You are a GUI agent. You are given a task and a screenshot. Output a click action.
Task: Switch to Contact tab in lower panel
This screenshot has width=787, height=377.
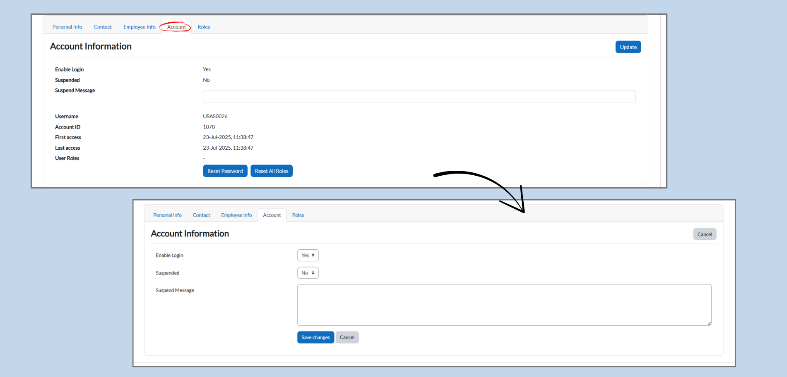[x=201, y=215]
